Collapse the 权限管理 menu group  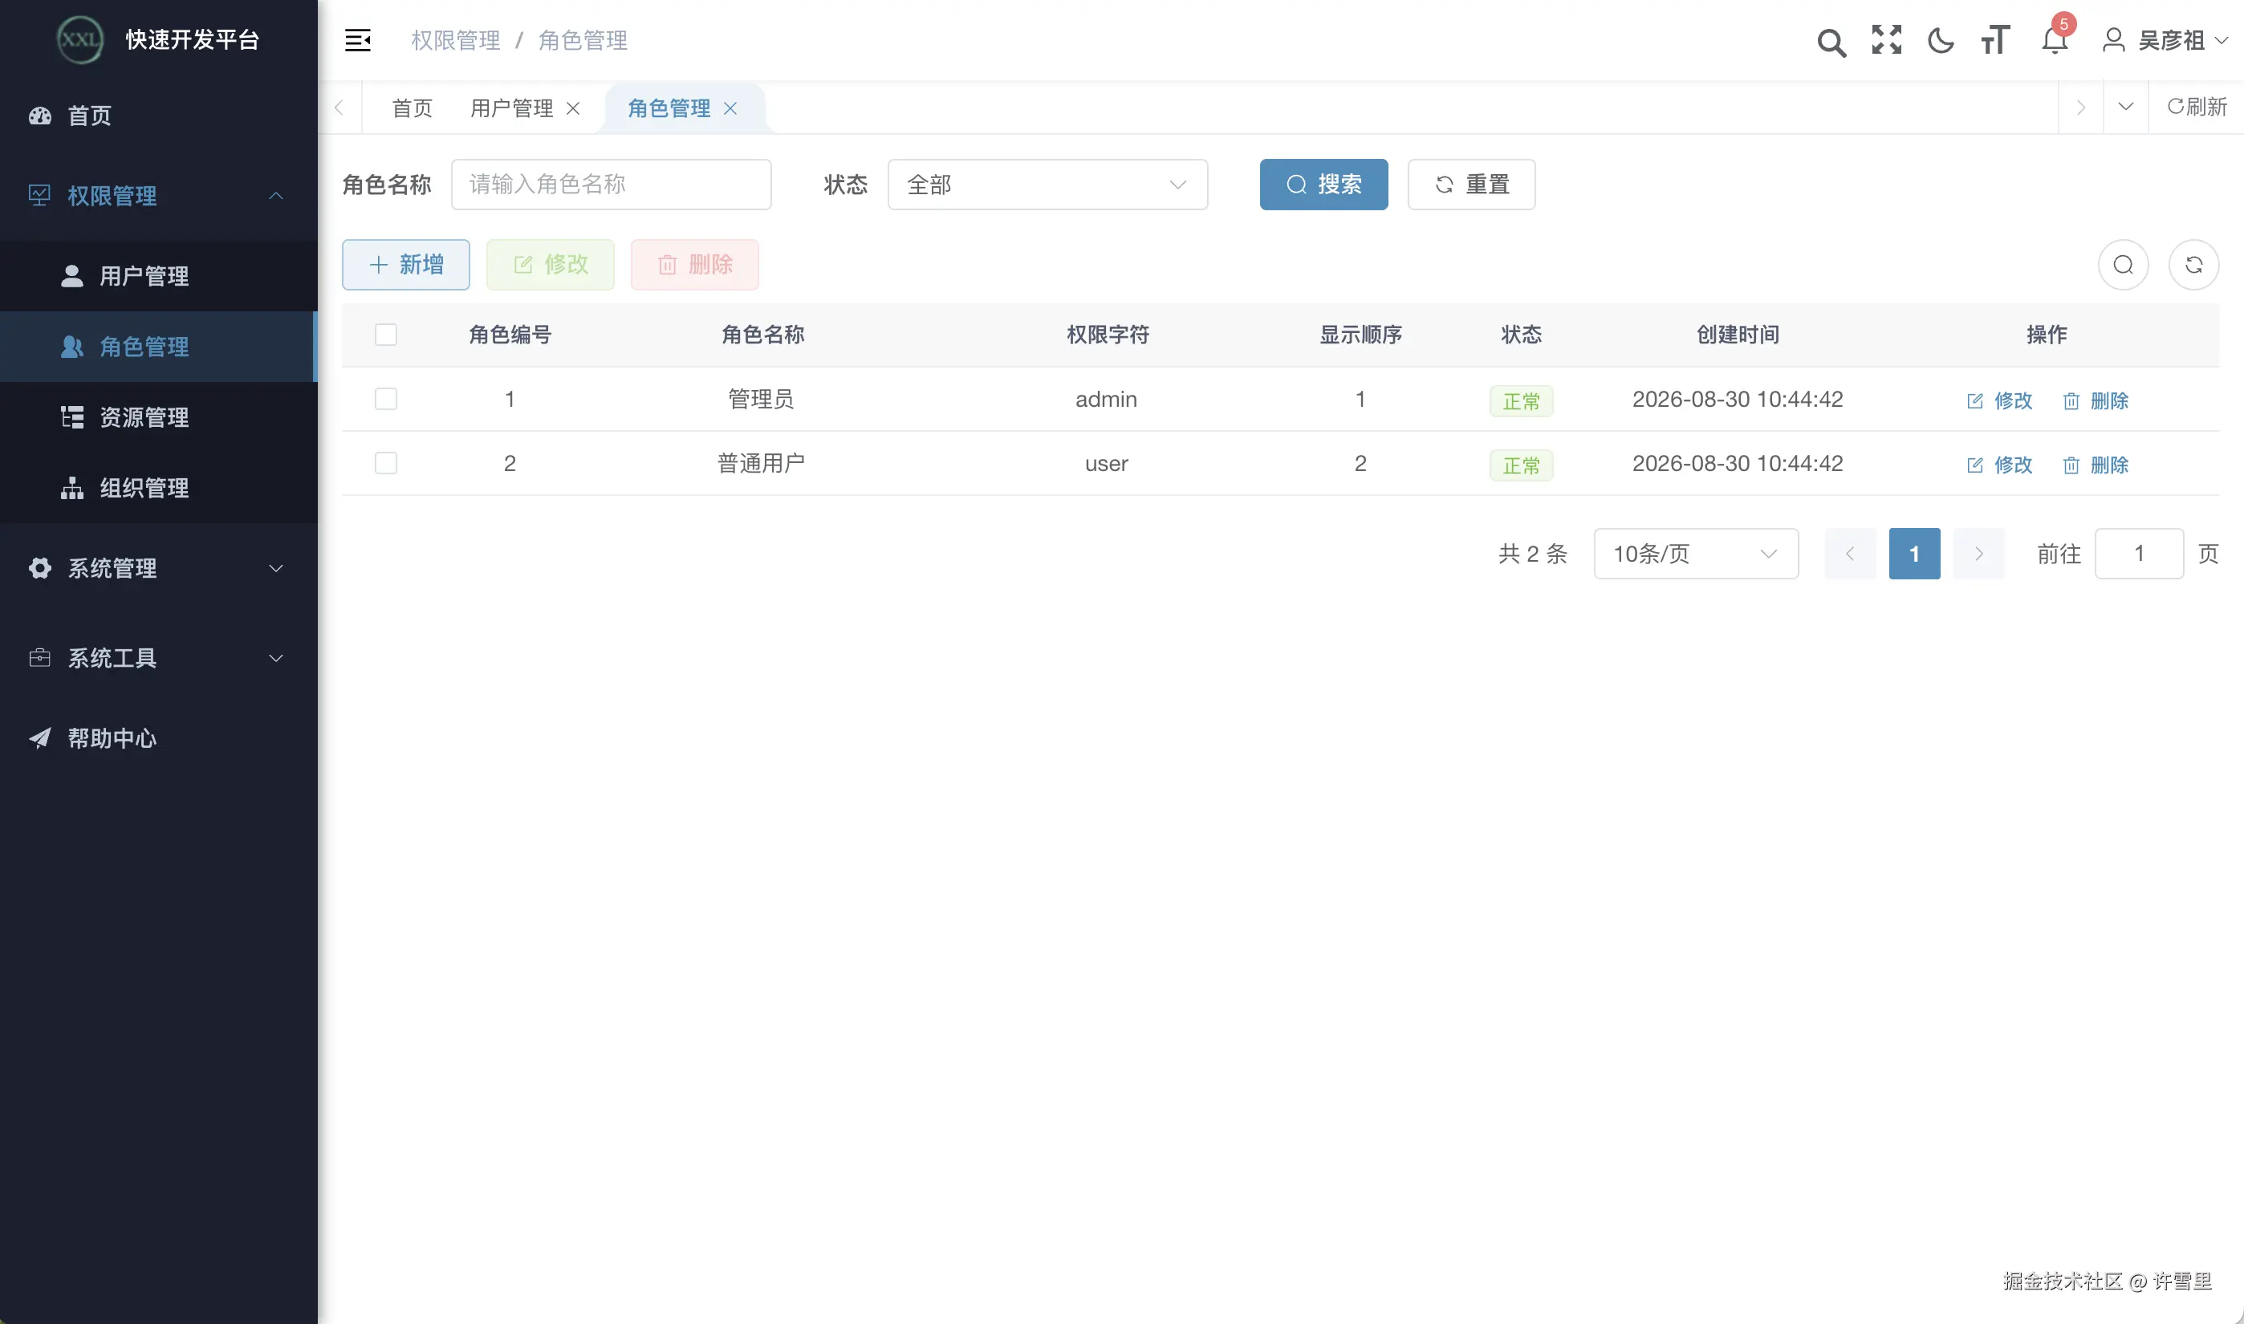(159, 195)
